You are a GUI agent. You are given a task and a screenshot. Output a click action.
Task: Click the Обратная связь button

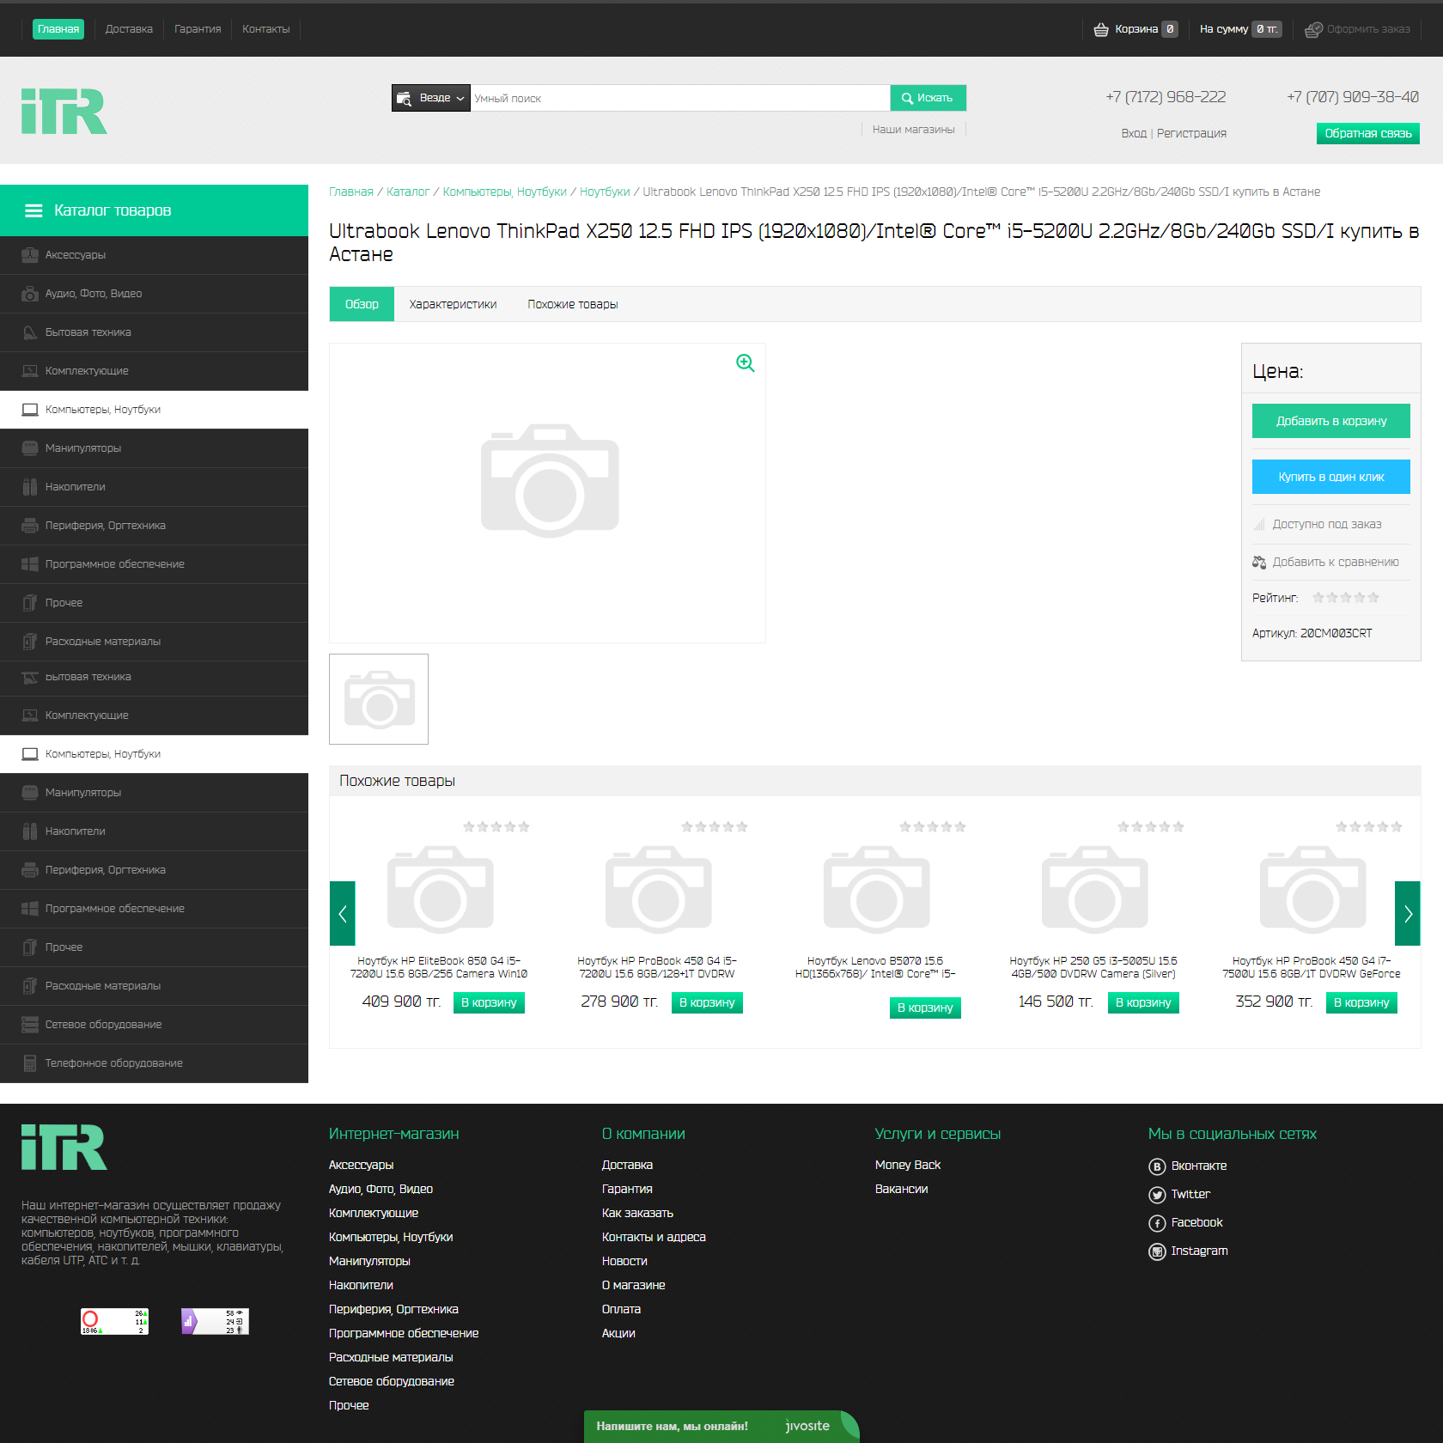(1368, 133)
